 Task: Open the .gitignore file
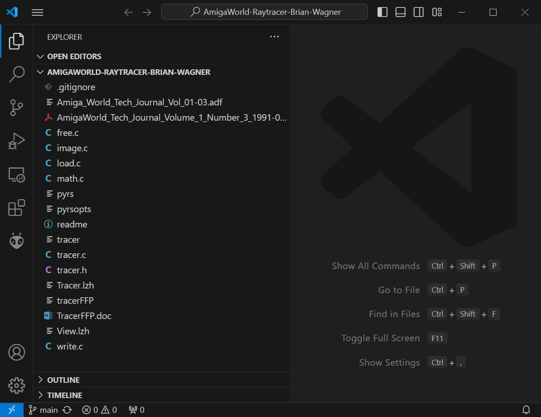[162, 87]
